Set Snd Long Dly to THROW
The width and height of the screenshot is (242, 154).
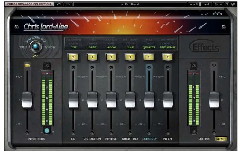pyautogui.click(x=50, y=47)
